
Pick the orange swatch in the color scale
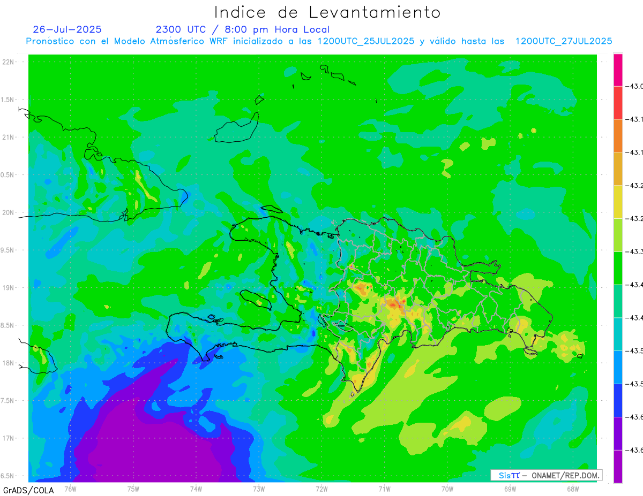click(618, 135)
